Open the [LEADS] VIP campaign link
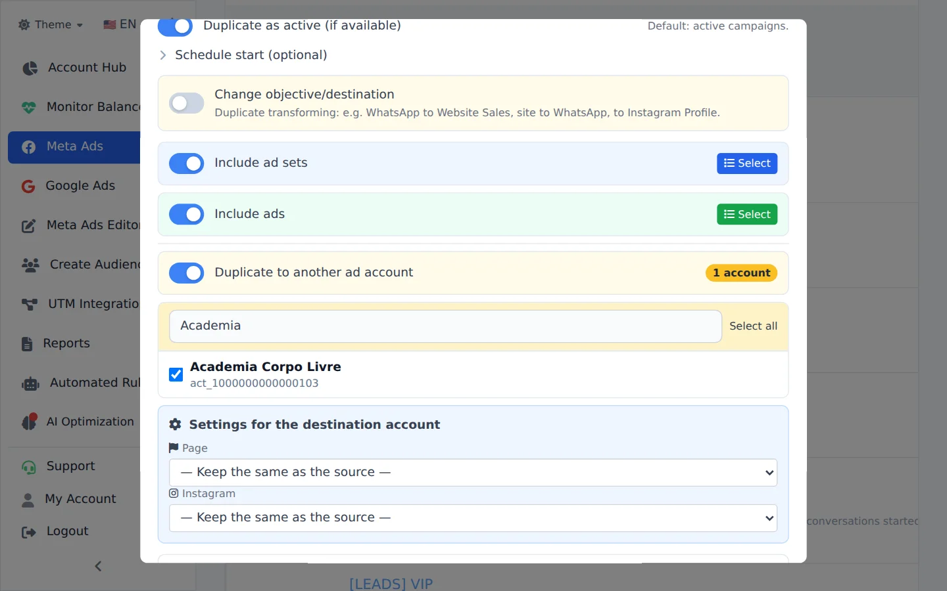Viewport: 947px width, 591px height. coord(391,584)
